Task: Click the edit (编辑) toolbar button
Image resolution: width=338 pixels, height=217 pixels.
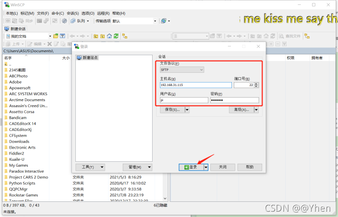Action: pyautogui.click(x=36, y=44)
